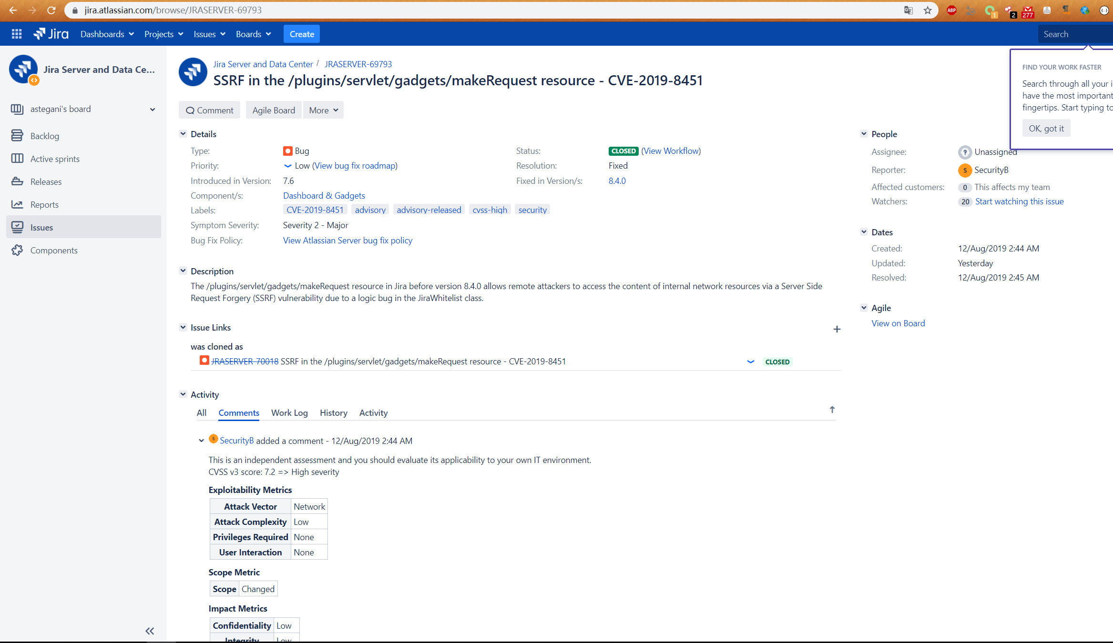Bookmark page with the star icon

coord(928,10)
